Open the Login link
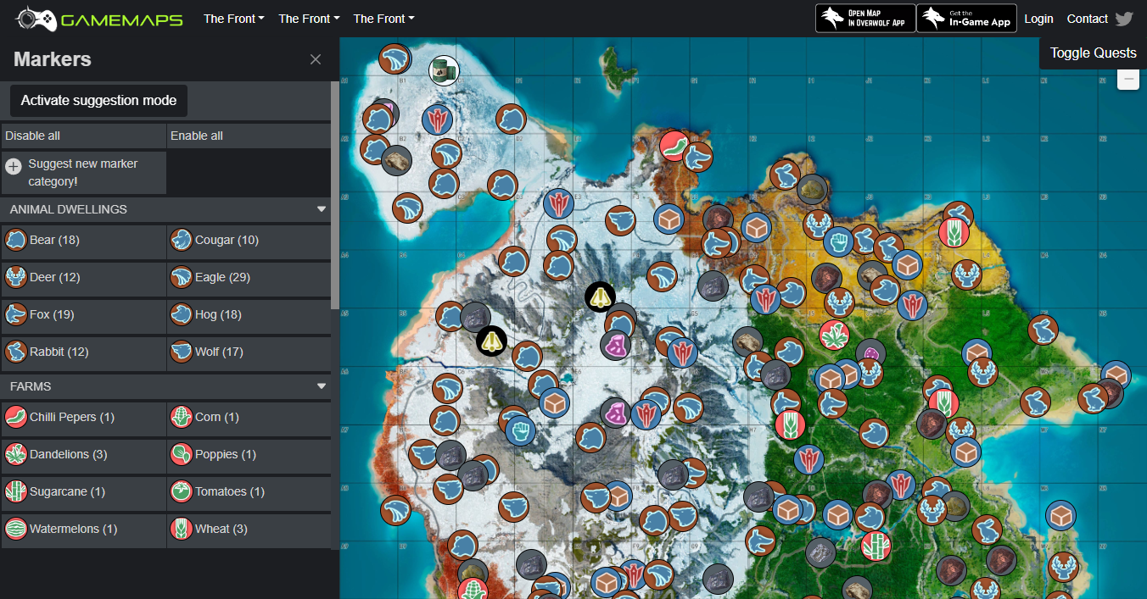Image resolution: width=1147 pixels, height=599 pixels. [1038, 19]
